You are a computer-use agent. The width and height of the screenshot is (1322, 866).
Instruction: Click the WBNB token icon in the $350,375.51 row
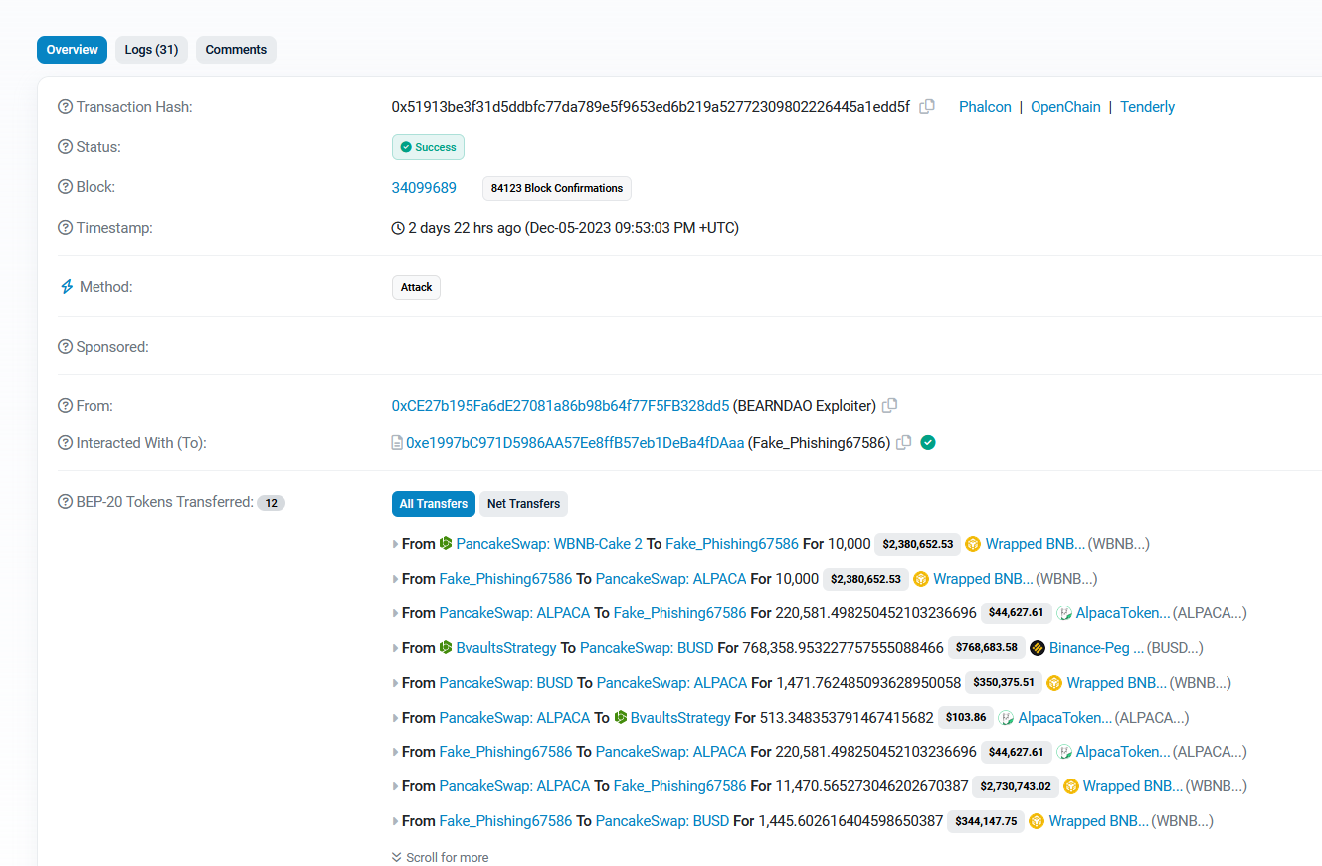(x=1054, y=683)
